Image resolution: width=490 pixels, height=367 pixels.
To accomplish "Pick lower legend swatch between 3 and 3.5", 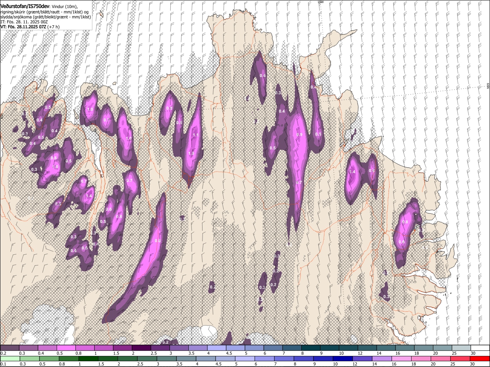I will [167, 359].
